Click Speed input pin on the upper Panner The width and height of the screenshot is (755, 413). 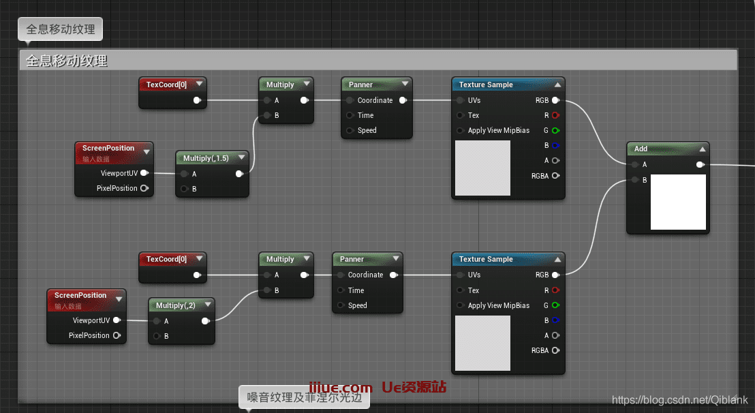tap(350, 130)
